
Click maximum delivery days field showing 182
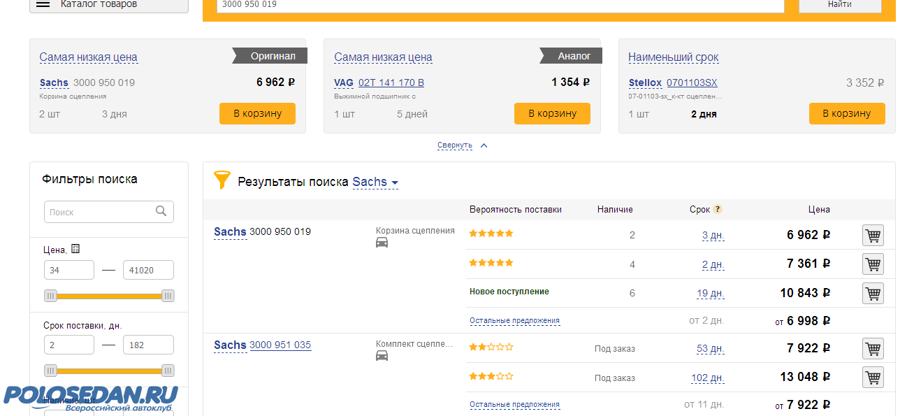pyautogui.click(x=148, y=345)
